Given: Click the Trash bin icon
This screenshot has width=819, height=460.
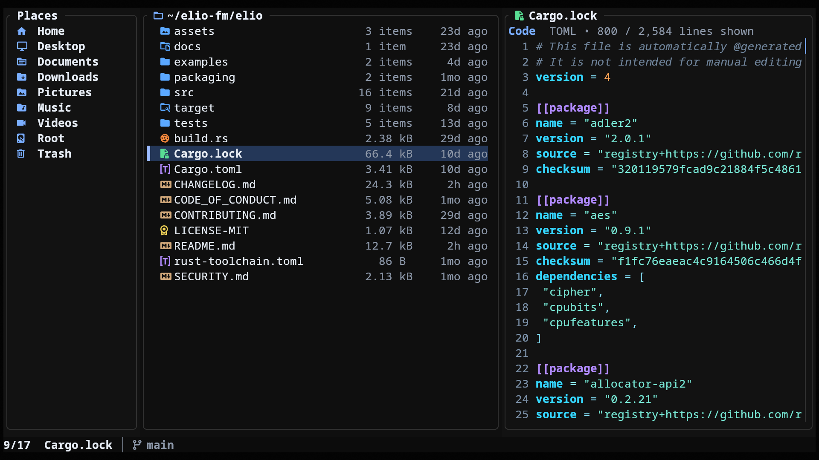Looking at the screenshot, I should point(21,154).
